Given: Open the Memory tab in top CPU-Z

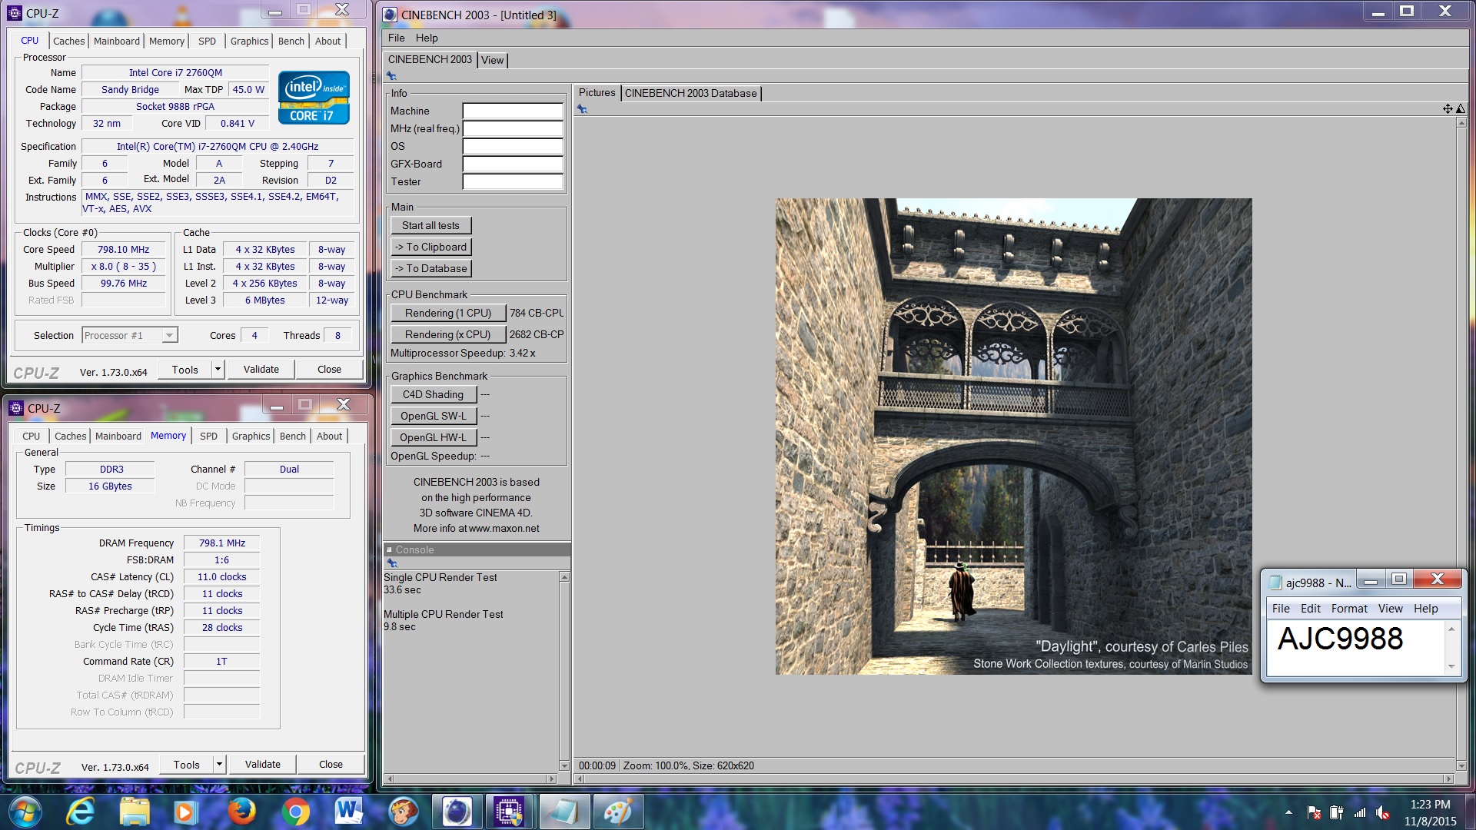Looking at the screenshot, I should click(167, 41).
